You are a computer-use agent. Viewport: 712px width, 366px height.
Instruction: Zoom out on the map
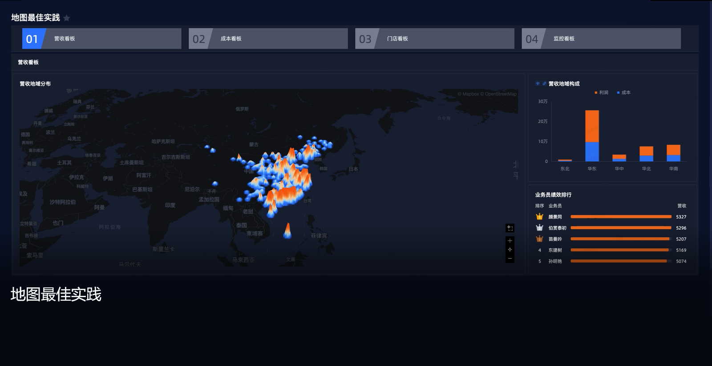point(510,258)
